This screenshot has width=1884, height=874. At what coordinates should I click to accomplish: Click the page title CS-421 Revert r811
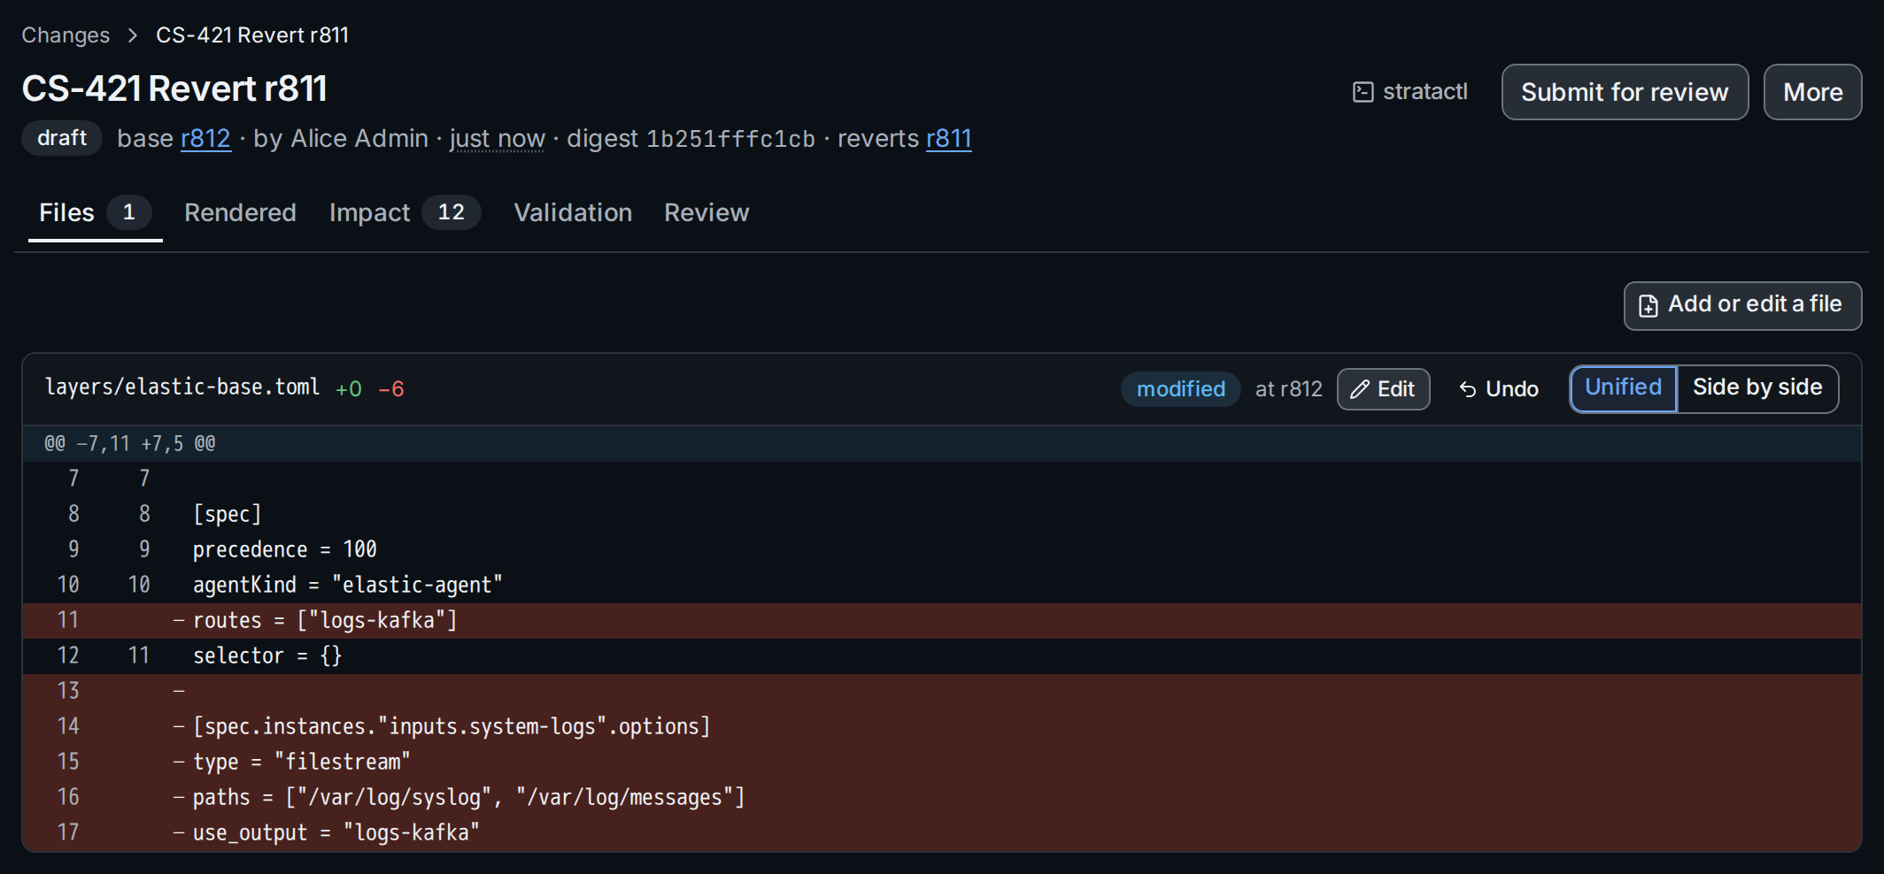click(174, 88)
